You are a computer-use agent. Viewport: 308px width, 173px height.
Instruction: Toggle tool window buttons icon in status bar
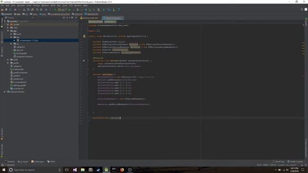click(x=2, y=165)
